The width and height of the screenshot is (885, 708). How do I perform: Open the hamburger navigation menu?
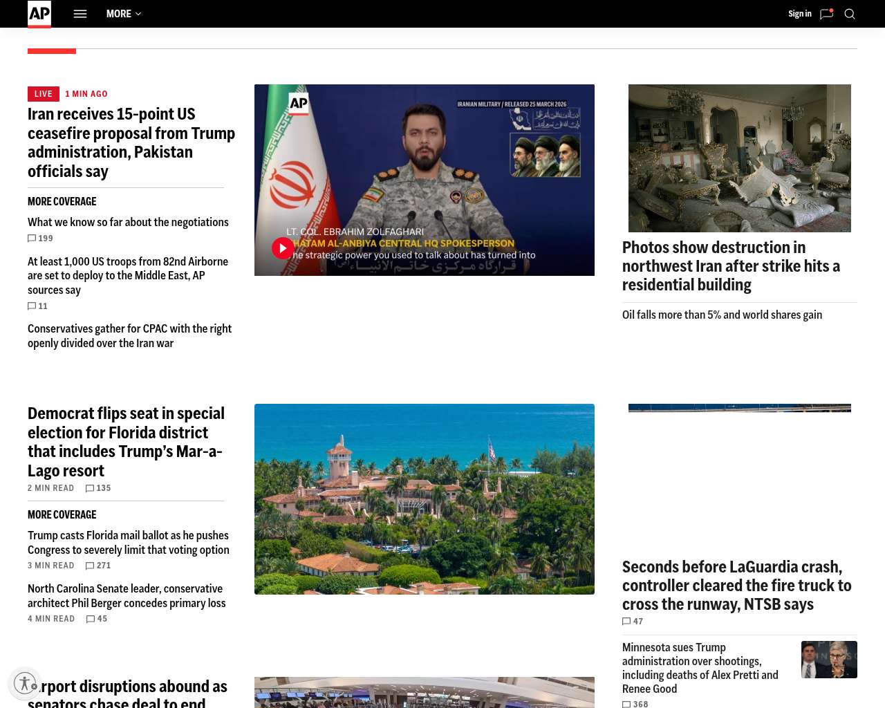pos(80,14)
